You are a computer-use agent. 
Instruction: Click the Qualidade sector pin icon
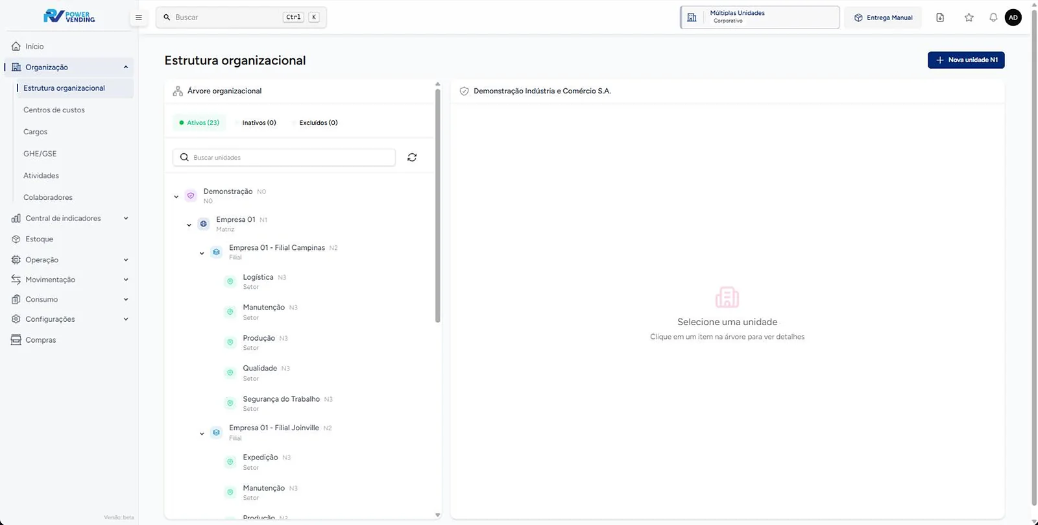230,372
